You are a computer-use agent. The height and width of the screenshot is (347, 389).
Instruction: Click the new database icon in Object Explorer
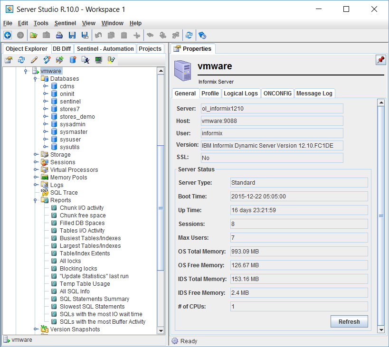(x=73, y=60)
